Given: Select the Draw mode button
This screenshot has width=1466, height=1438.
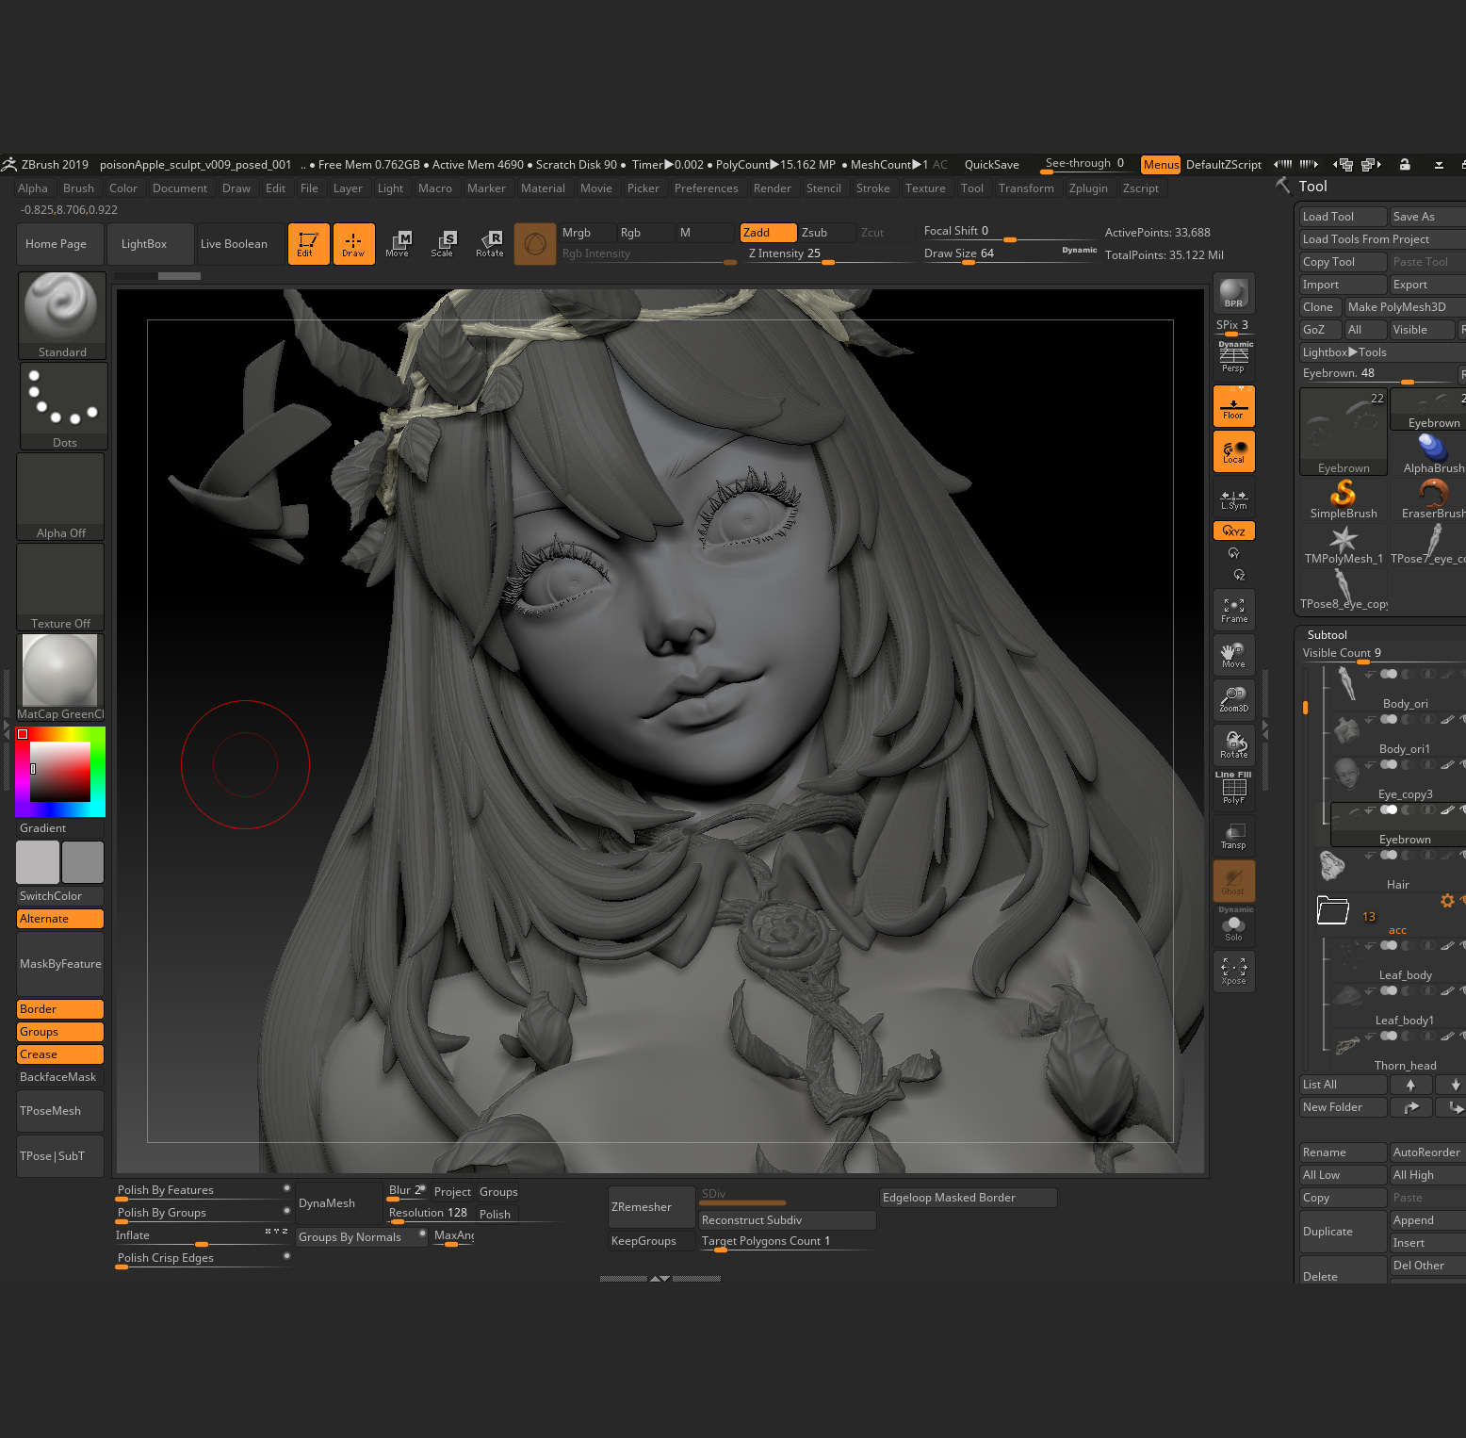Looking at the screenshot, I should tap(353, 244).
